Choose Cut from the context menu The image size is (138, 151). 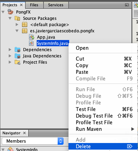[103, 59]
